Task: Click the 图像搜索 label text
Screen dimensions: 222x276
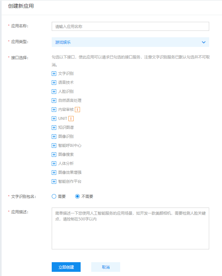Action: 66,154
